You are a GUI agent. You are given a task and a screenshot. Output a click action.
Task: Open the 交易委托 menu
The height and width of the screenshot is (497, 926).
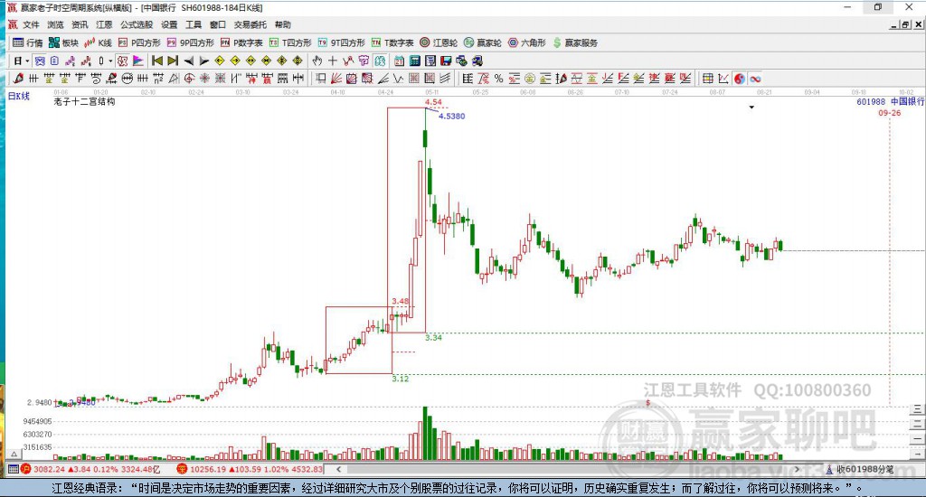point(250,24)
